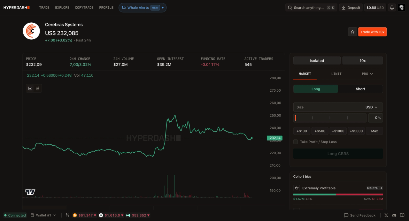Open notifications bell
The height and width of the screenshot is (221, 409).
tap(392, 8)
